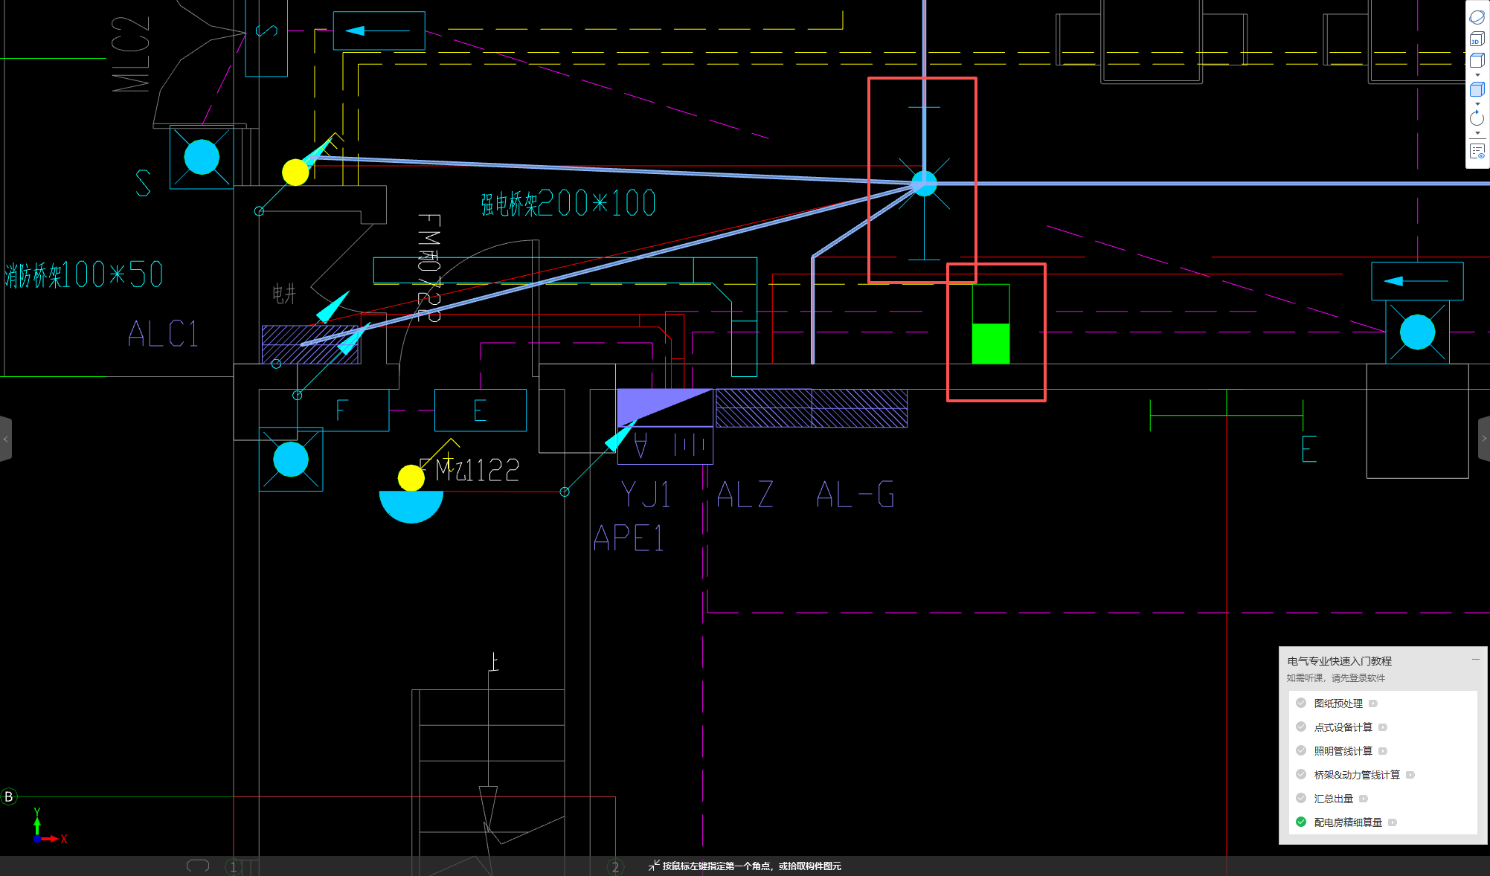
Task: Select the YJ1 distribution box label
Action: (646, 495)
